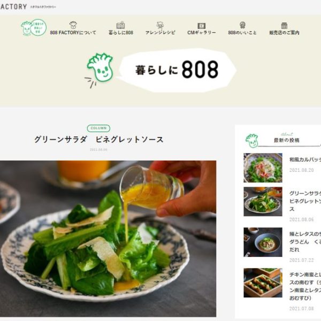Open the 暮らしに808 menu item
This screenshot has width=321, height=321.
121,33
